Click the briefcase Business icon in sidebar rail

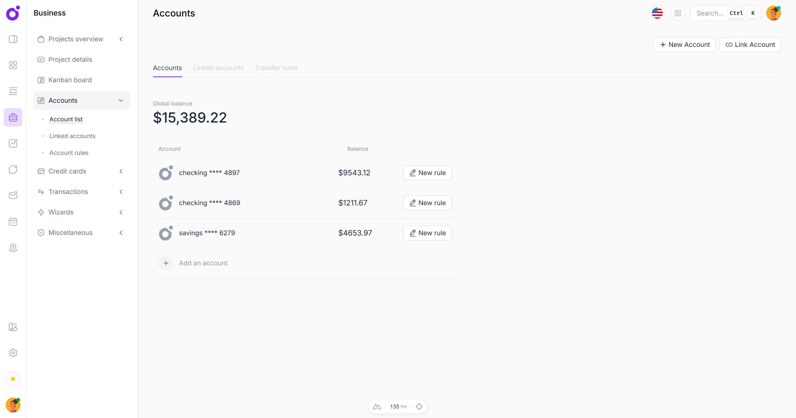(x=13, y=117)
